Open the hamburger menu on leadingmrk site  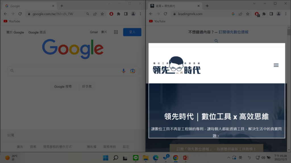pyautogui.click(x=276, y=65)
